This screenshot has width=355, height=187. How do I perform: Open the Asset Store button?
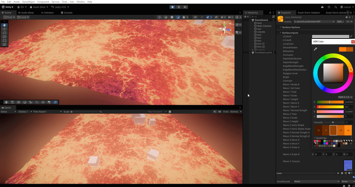pyautogui.click(x=39, y=7)
